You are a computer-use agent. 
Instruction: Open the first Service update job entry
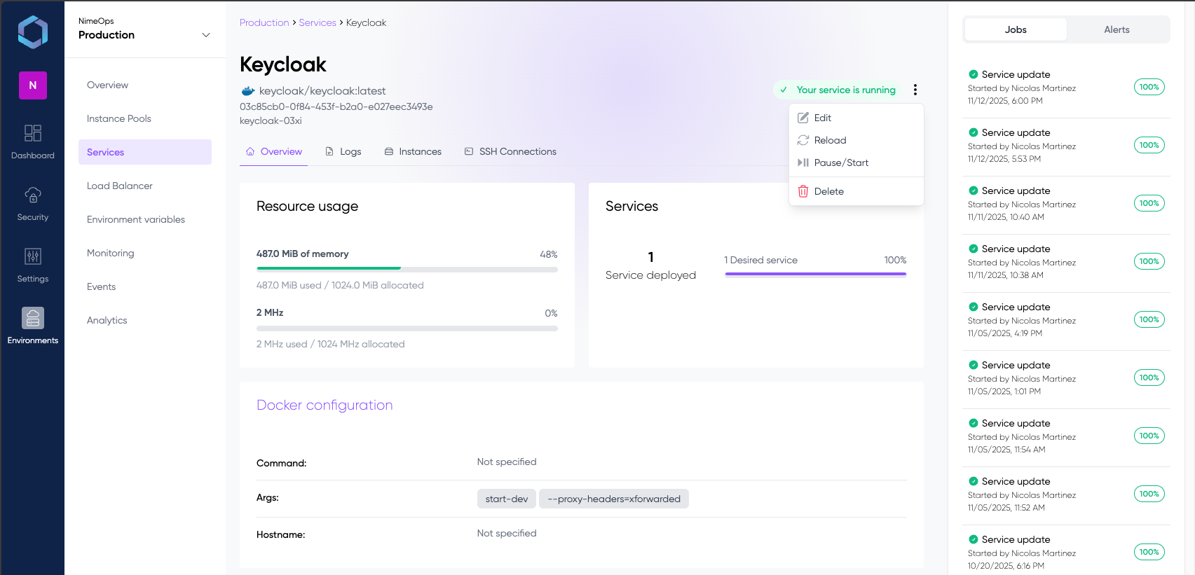pos(1016,74)
